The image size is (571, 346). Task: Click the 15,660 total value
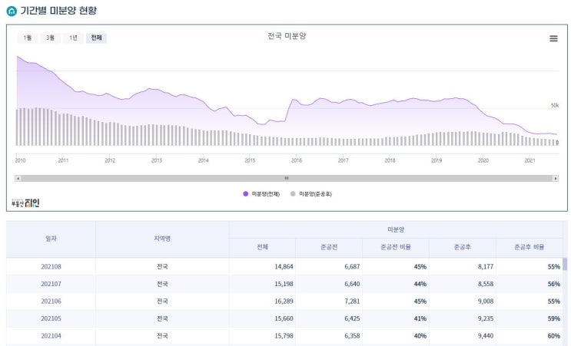(x=284, y=318)
